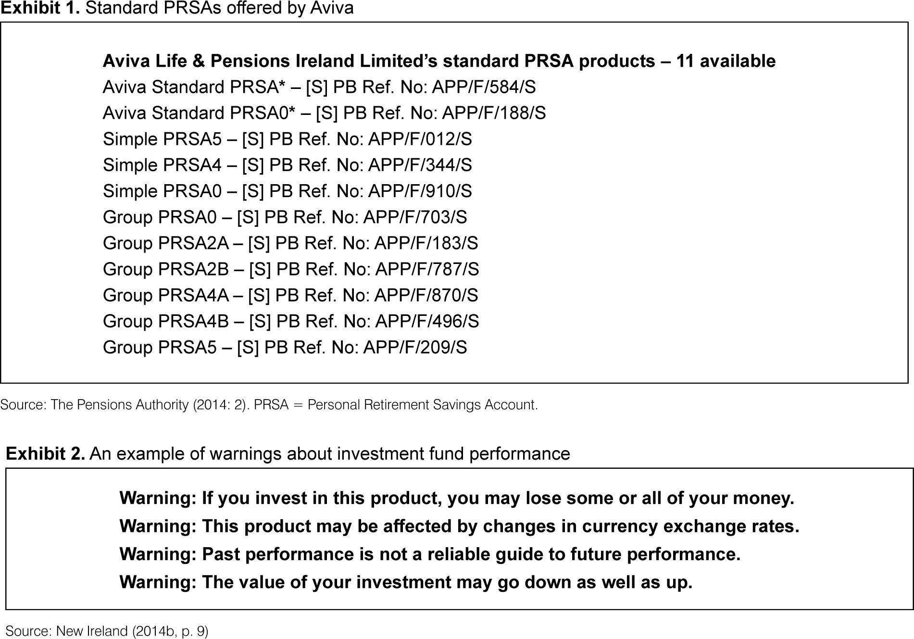Select the Group PRSA2A APP/F/183/S entry
This screenshot has height=639, width=914.
[290, 243]
